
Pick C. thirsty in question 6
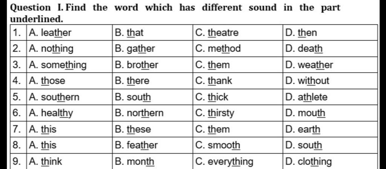(214, 114)
